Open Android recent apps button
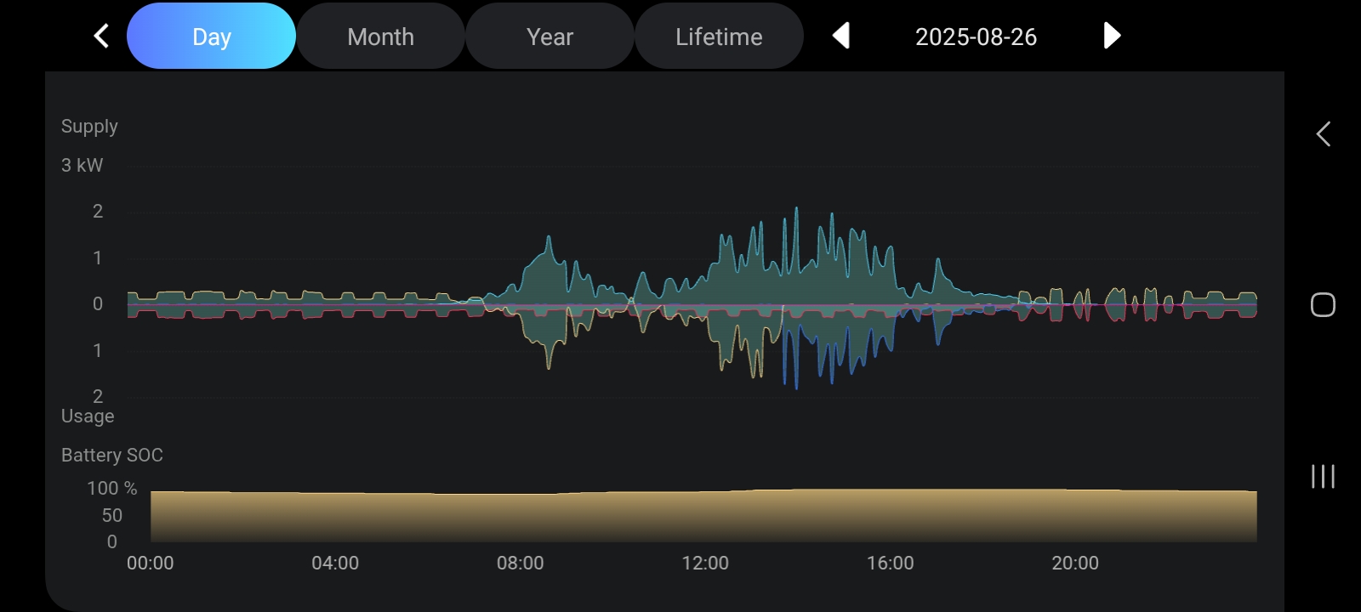This screenshot has width=1361, height=612. coord(1323,476)
